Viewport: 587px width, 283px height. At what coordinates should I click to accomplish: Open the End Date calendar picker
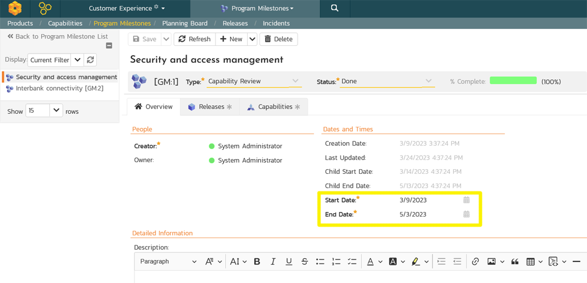pos(466,214)
